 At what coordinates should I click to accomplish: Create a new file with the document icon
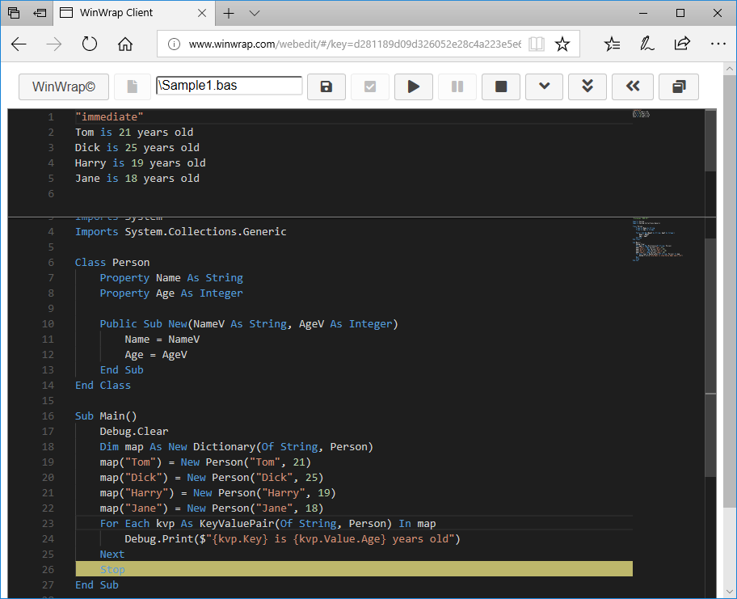coord(133,86)
